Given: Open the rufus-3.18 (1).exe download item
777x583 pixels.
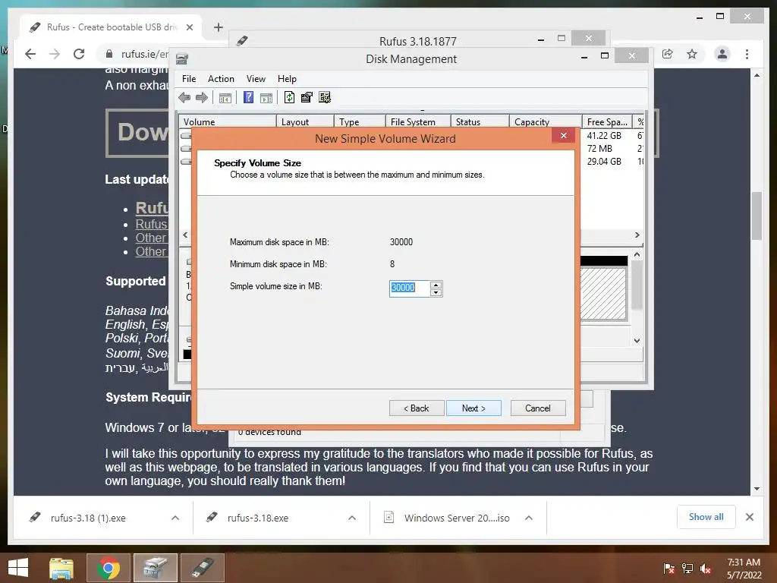Looking at the screenshot, I should pos(88,518).
